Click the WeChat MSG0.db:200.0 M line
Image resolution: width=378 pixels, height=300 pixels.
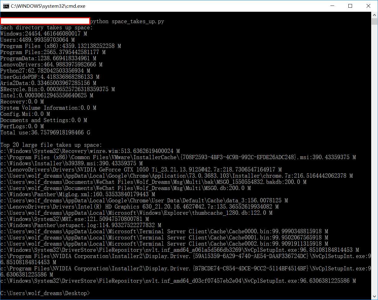point(125,188)
